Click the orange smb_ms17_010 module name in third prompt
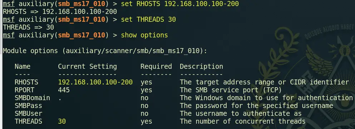 click(82, 35)
